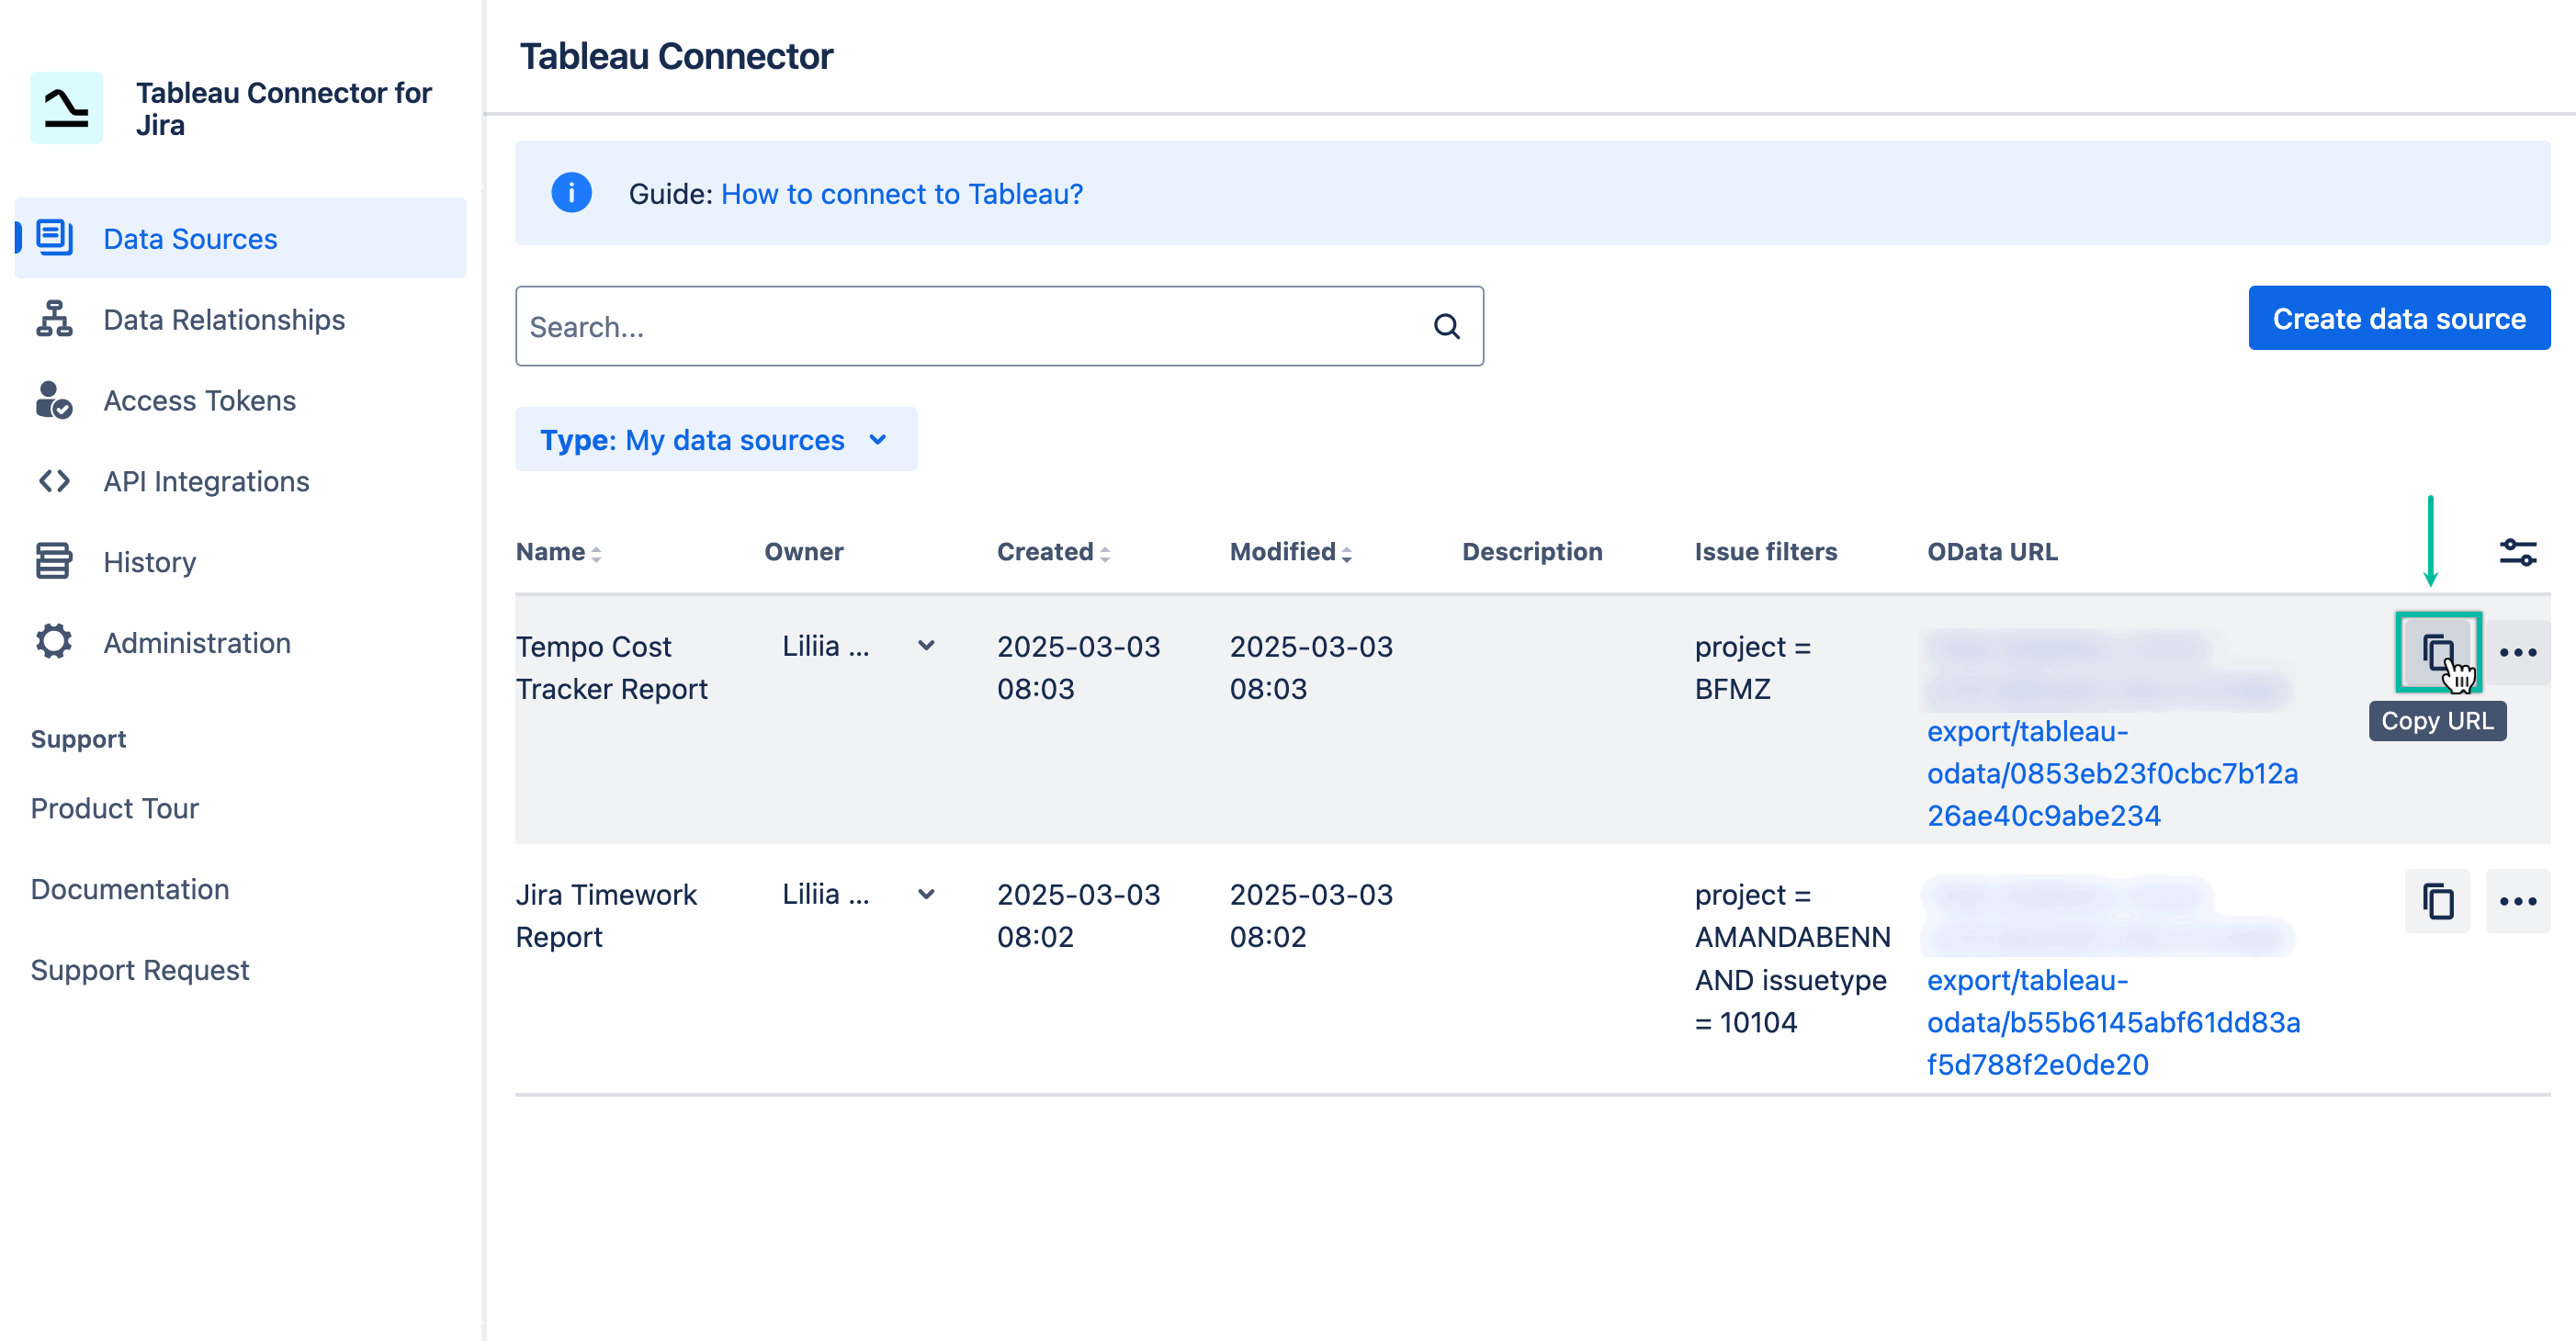2576x1341 pixels.
Task: Expand owner details for Jira Timework Report
Action: tap(925, 893)
